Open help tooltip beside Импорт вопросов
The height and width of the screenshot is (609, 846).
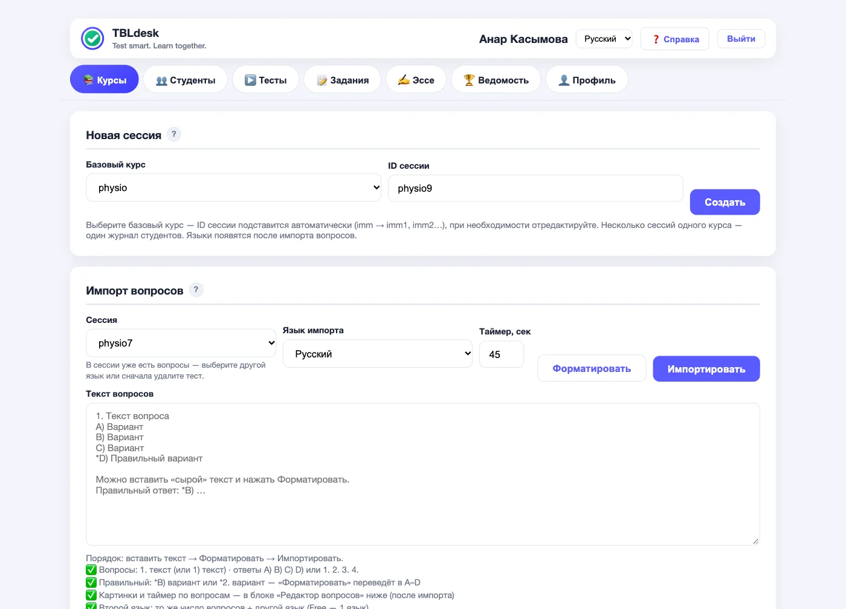coord(196,290)
